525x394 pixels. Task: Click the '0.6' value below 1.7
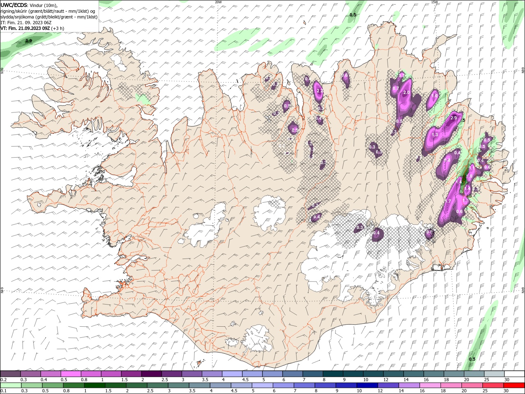pyautogui.click(x=459, y=212)
